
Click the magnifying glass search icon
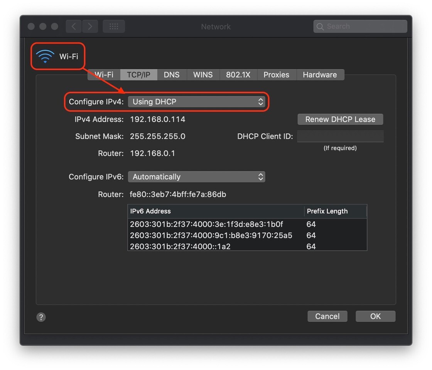click(x=320, y=27)
